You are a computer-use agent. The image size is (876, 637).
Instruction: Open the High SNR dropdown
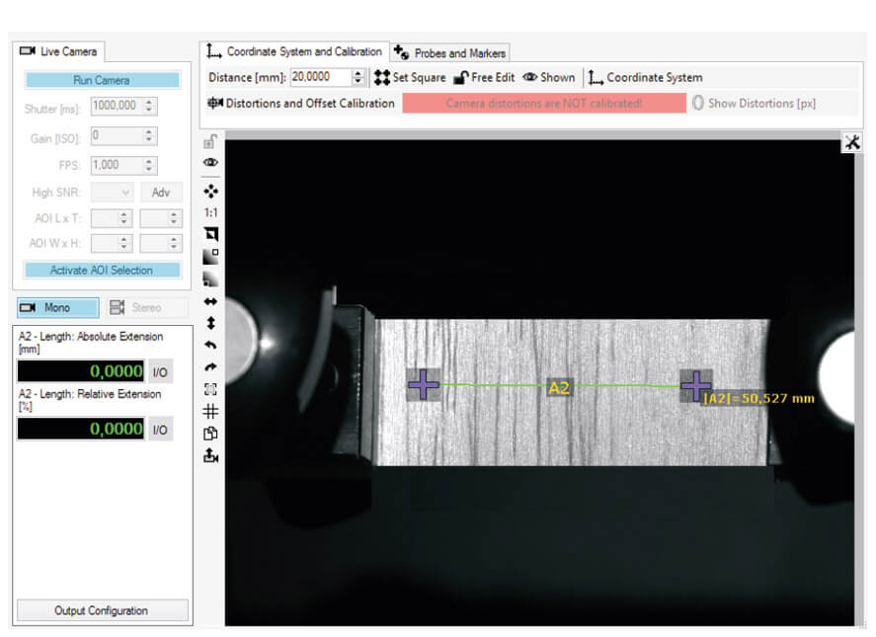pyautogui.click(x=113, y=193)
